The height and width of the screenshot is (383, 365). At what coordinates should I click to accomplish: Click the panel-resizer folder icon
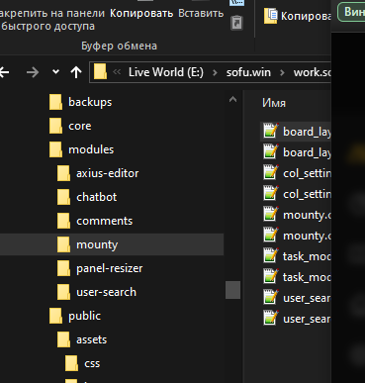(x=63, y=268)
